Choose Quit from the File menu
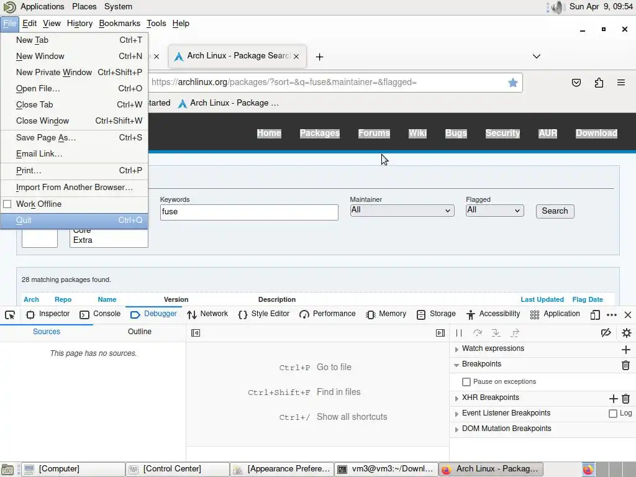The height and width of the screenshot is (477, 636). coord(75,220)
